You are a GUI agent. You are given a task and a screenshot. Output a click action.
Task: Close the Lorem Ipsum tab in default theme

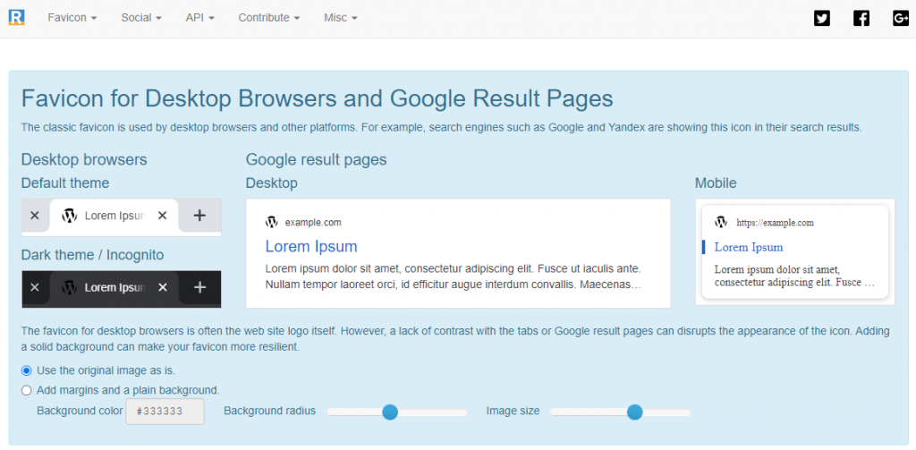162,216
